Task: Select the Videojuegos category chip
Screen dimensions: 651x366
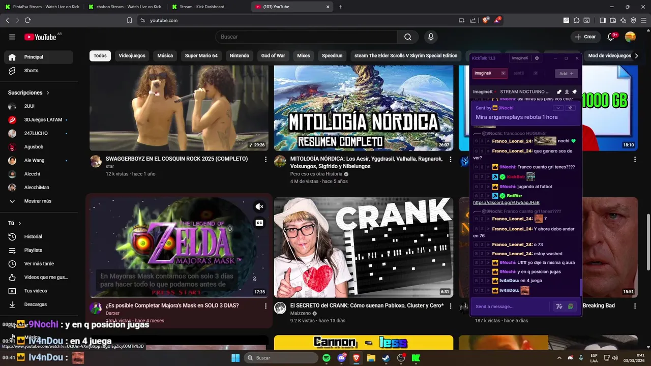Action: click(x=132, y=56)
